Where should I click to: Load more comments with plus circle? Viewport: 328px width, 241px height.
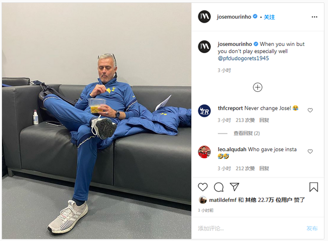point(257,87)
